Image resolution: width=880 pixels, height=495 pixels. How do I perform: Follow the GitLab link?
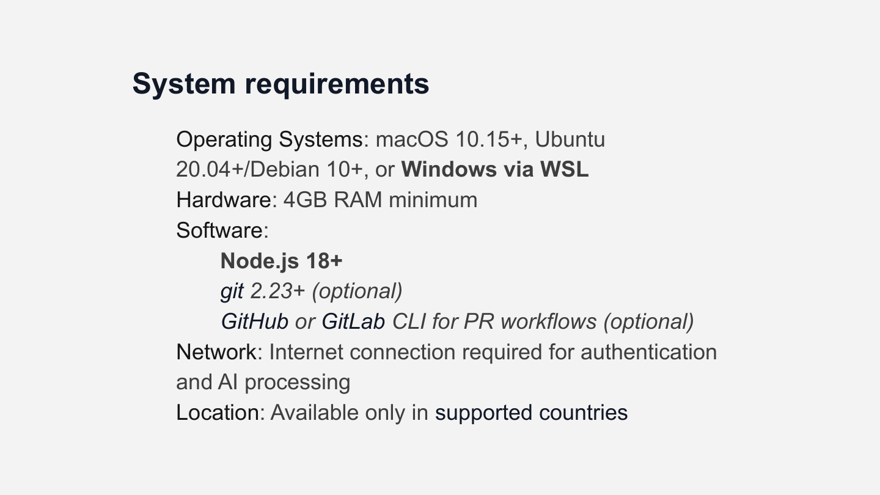tap(353, 321)
